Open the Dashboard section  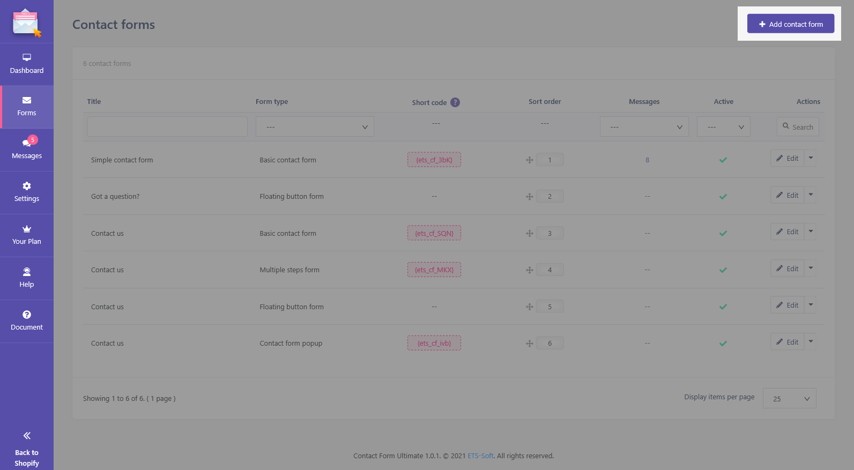(x=27, y=64)
